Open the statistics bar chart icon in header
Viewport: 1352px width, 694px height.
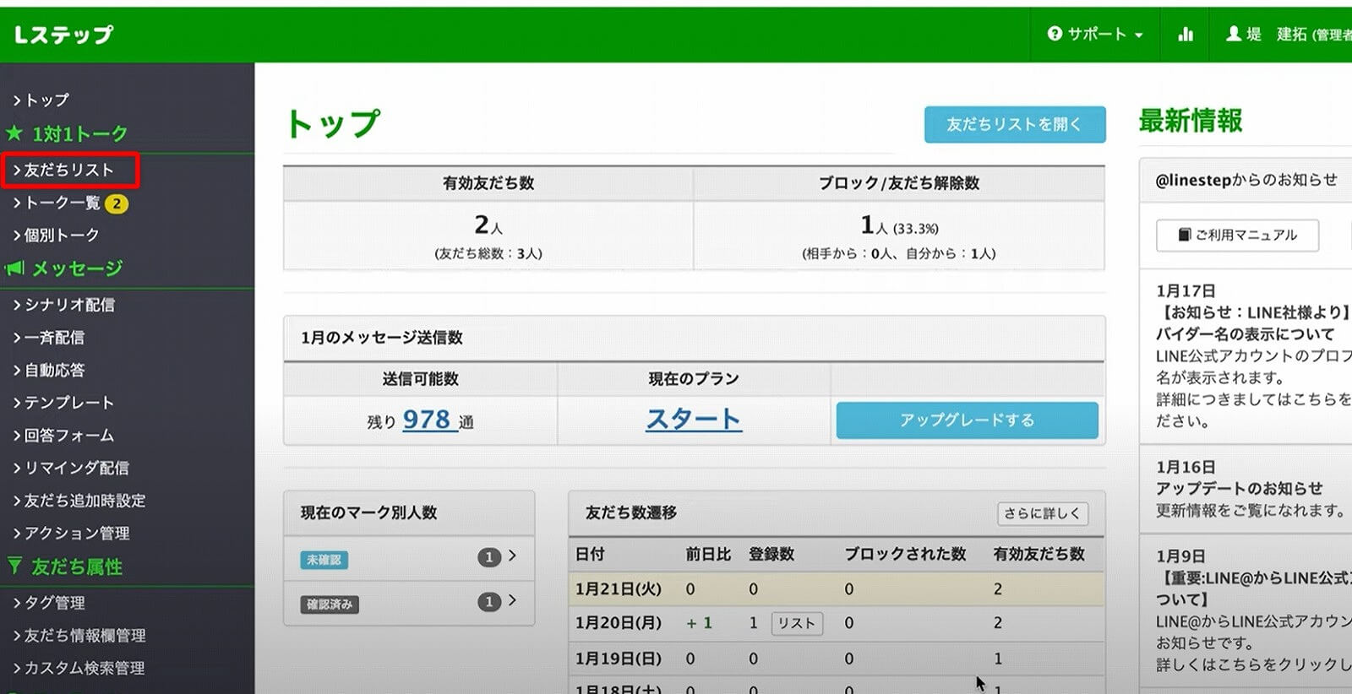(1186, 34)
